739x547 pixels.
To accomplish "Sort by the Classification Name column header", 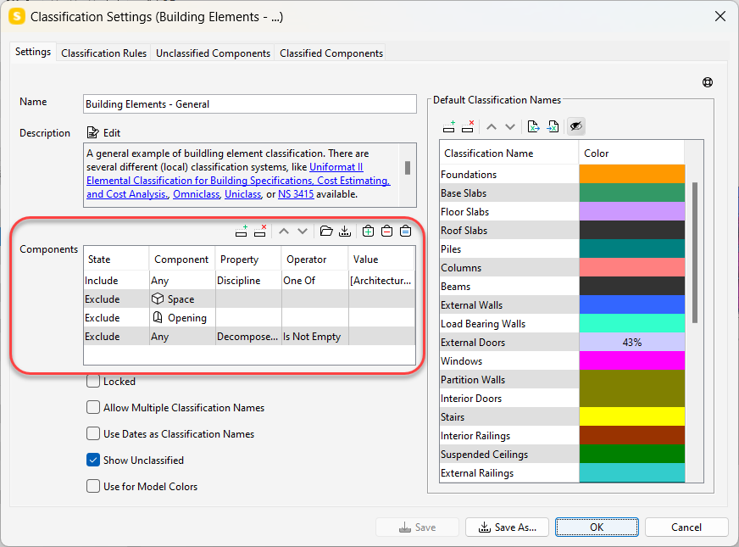I will (509, 153).
